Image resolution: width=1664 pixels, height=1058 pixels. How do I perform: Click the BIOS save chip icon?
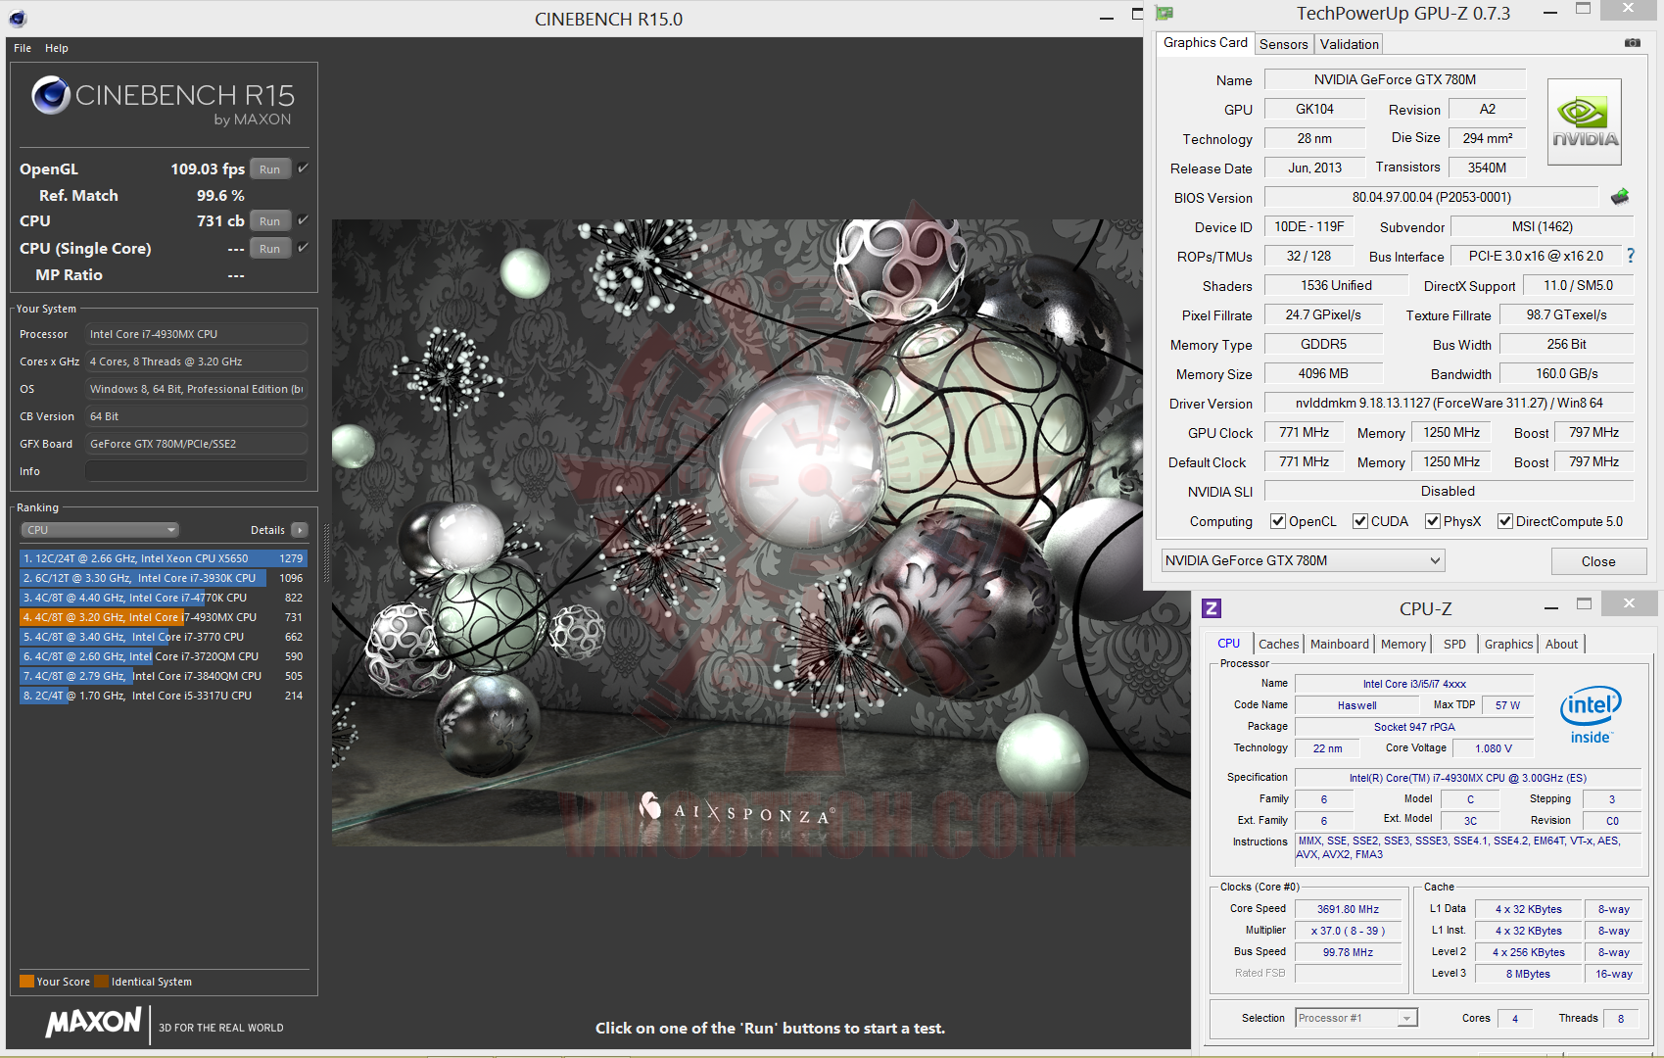coord(1620,197)
